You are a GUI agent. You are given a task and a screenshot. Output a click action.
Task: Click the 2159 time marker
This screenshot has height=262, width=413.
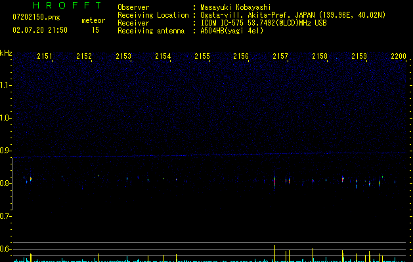coord(359,56)
